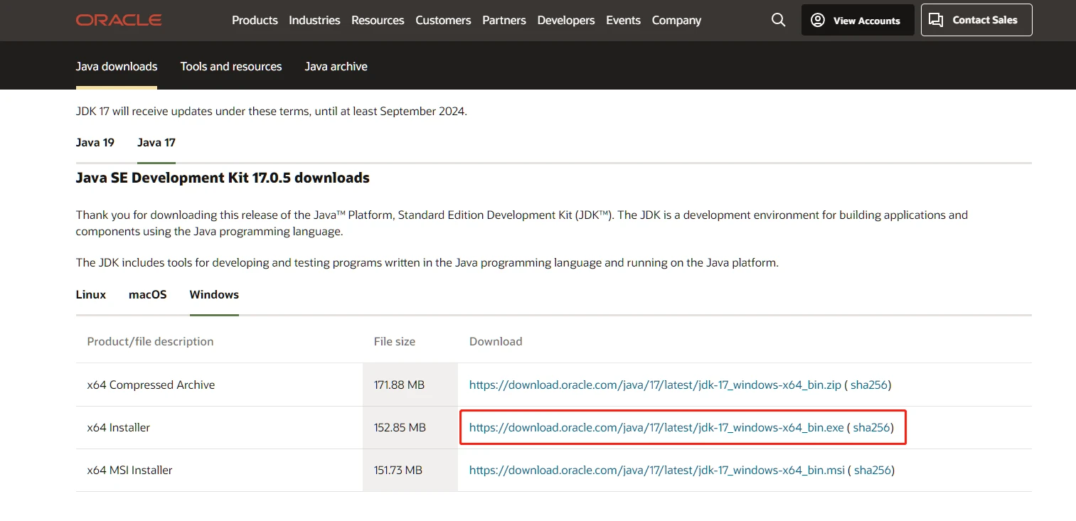
Task: Open sha256 link for the exe installer
Action: 872,427
